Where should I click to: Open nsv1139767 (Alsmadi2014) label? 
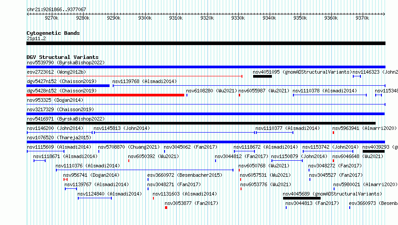(x=97, y=184)
